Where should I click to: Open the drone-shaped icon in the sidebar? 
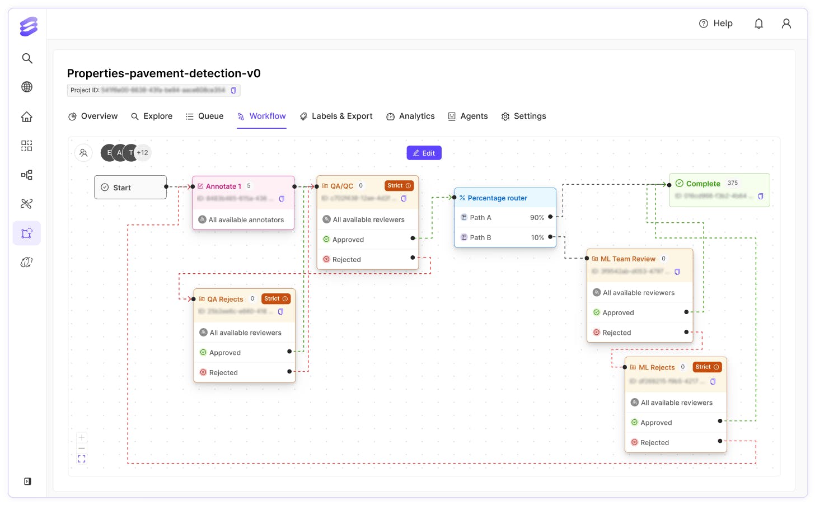(27, 204)
